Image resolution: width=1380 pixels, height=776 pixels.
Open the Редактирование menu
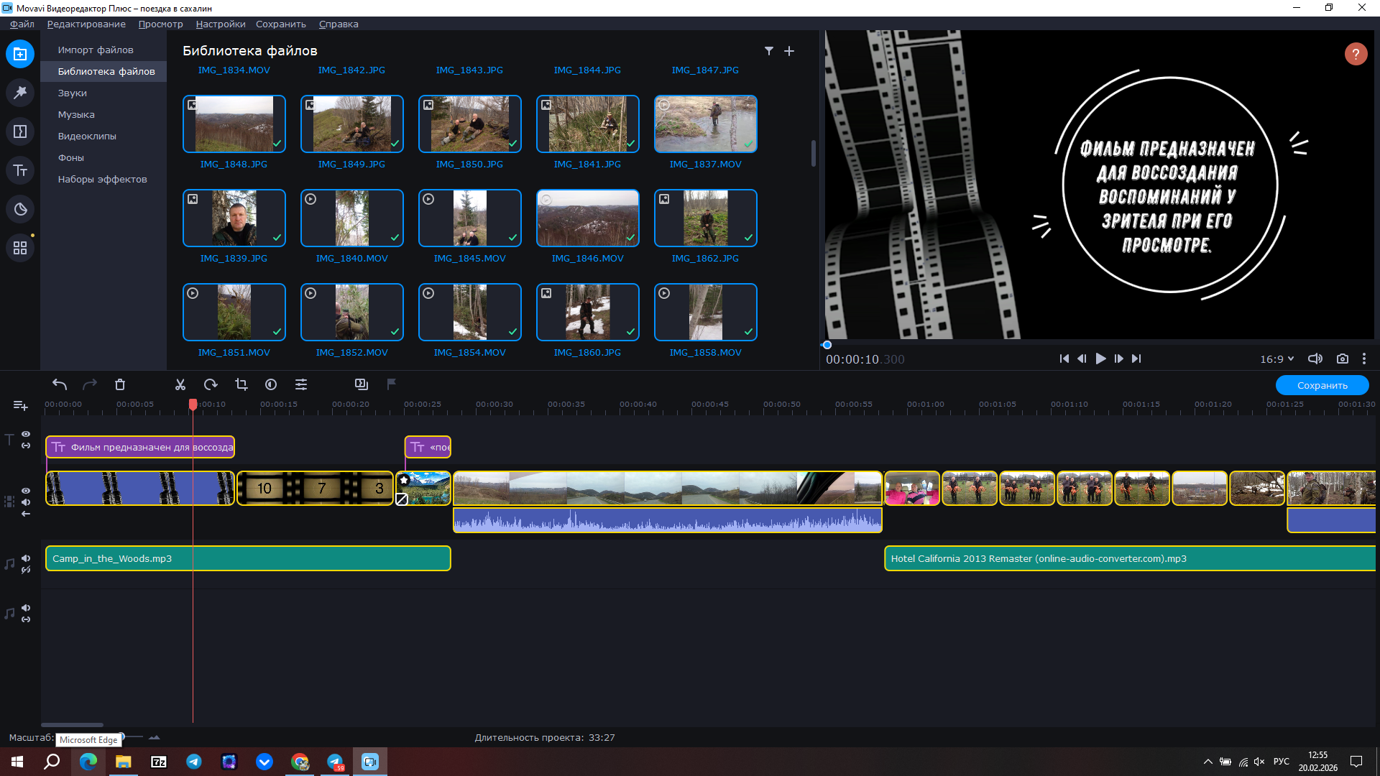(86, 24)
